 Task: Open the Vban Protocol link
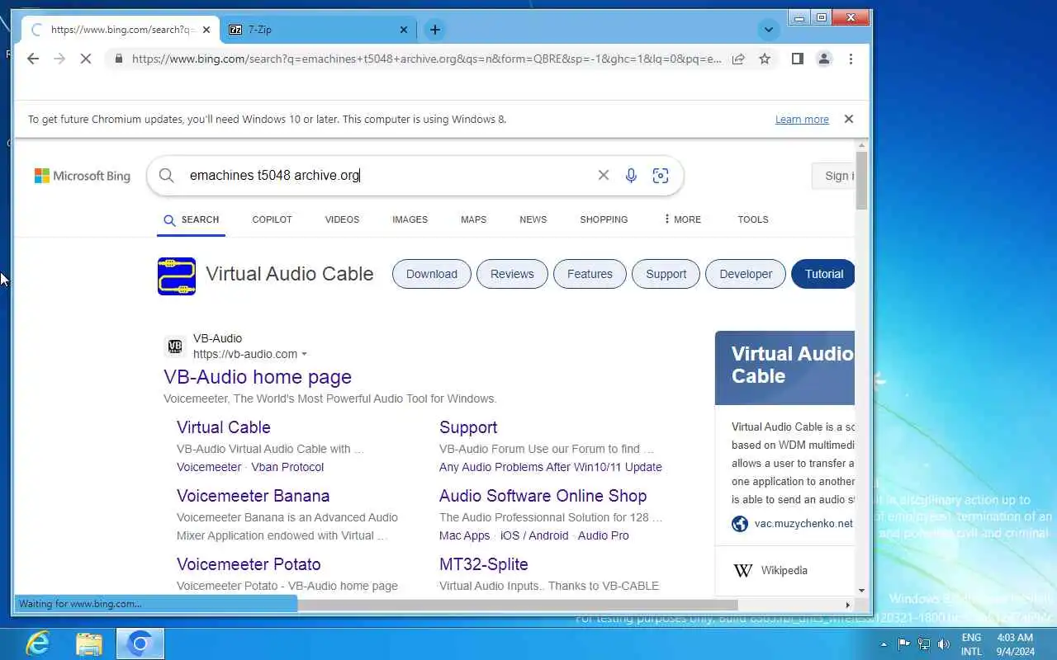click(287, 467)
